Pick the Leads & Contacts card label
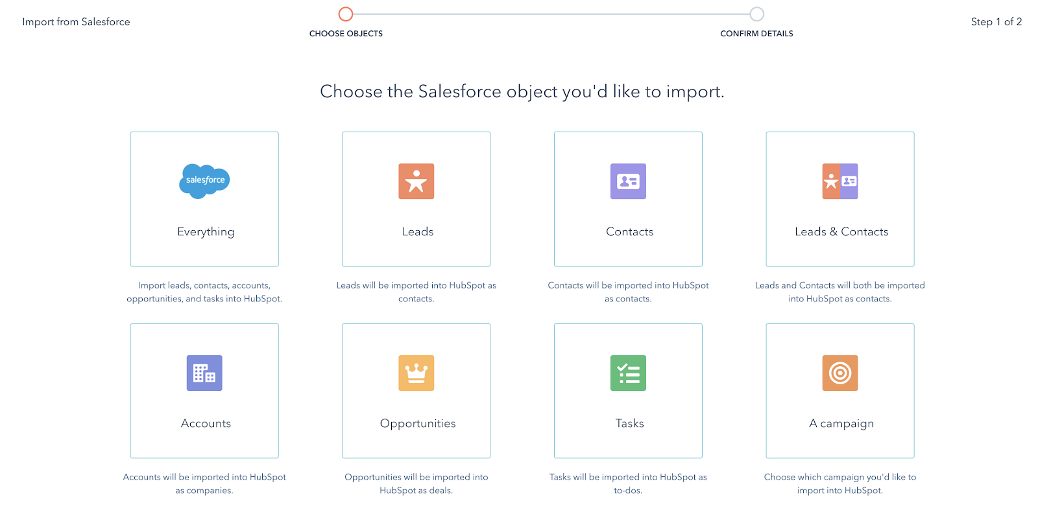 [x=841, y=232]
